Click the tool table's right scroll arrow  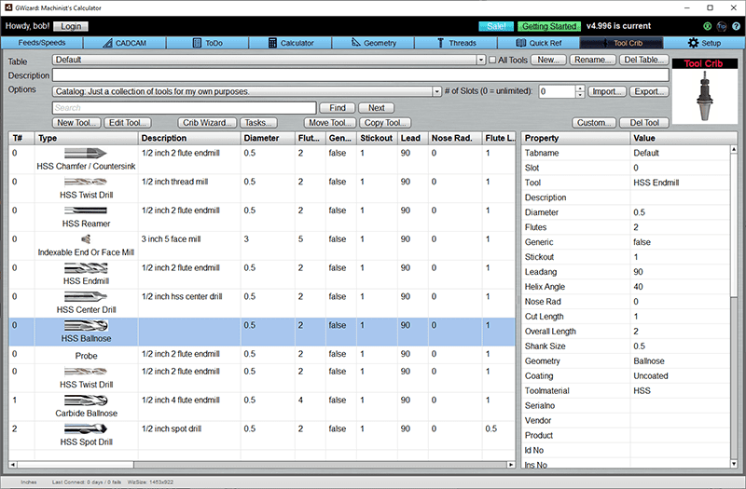(510, 464)
